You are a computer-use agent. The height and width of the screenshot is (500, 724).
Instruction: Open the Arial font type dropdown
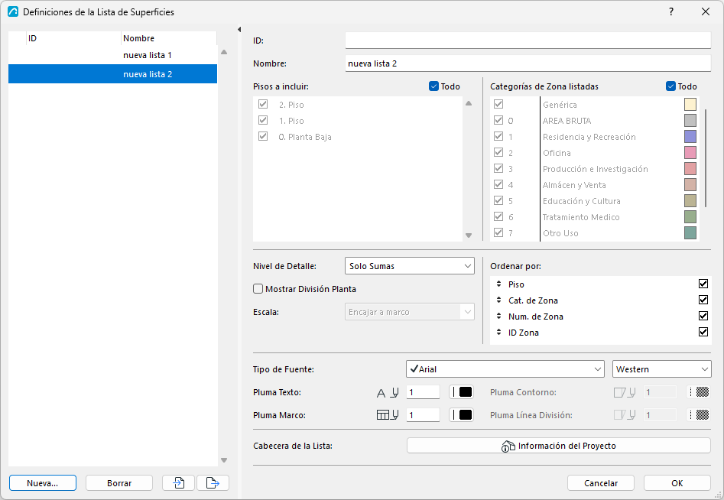[x=505, y=369]
